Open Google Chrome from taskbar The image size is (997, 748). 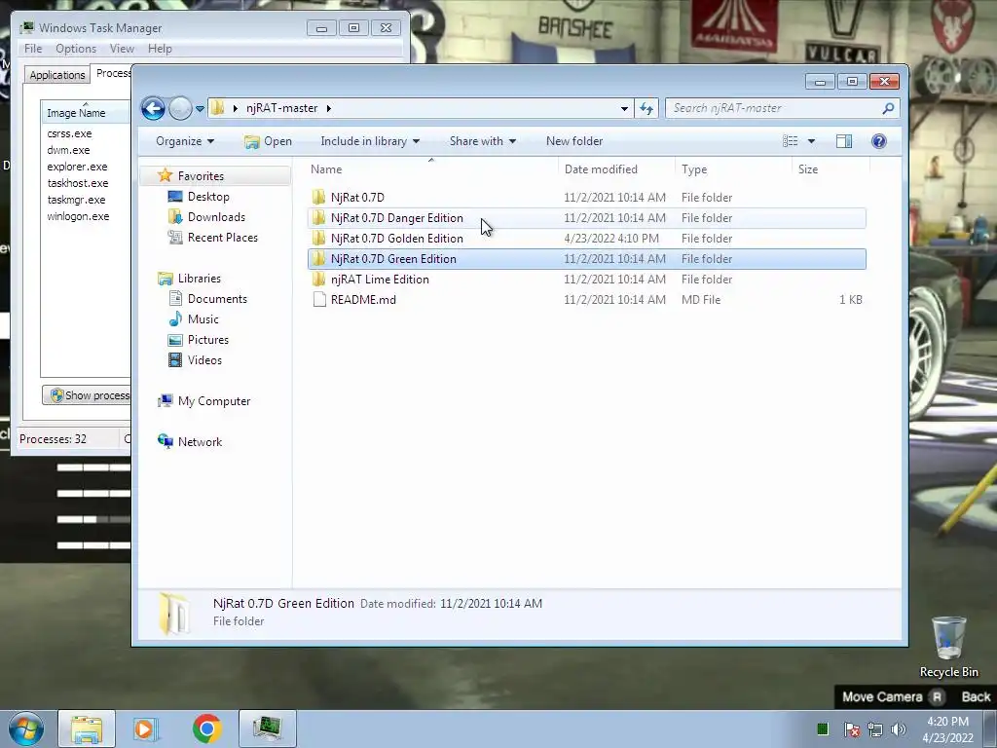[x=206, y=729]
